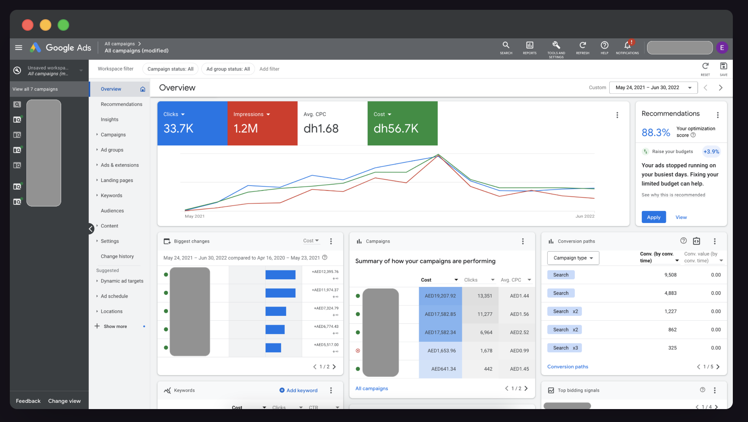Click Conversion paths embed code icon
The height and width of the screenshot is (422, 748).
(697, 241)
